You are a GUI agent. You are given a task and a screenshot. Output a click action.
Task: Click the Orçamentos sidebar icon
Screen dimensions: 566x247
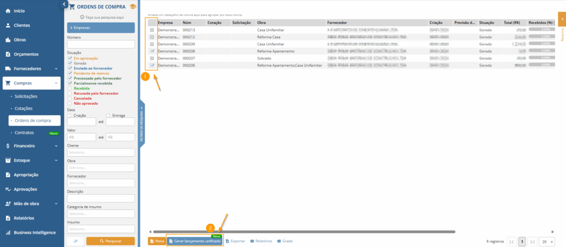tap(8, 54)
